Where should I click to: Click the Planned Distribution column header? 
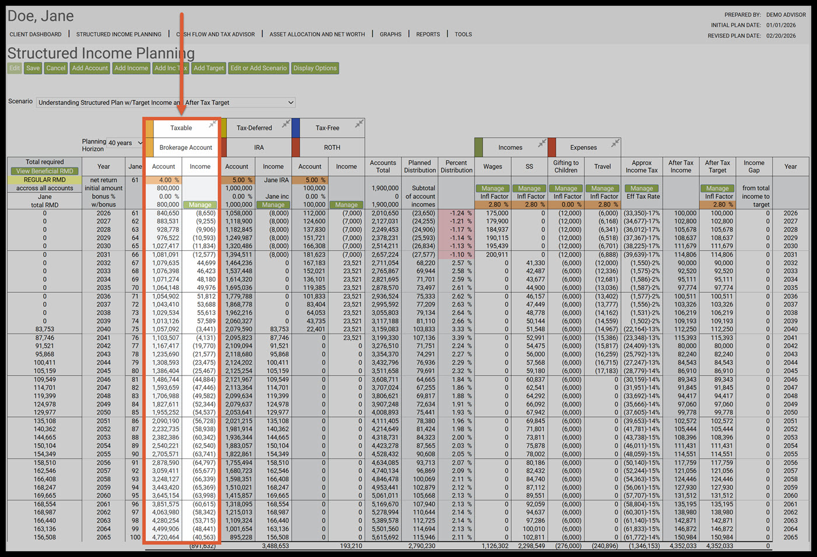(x=420, y=167)
